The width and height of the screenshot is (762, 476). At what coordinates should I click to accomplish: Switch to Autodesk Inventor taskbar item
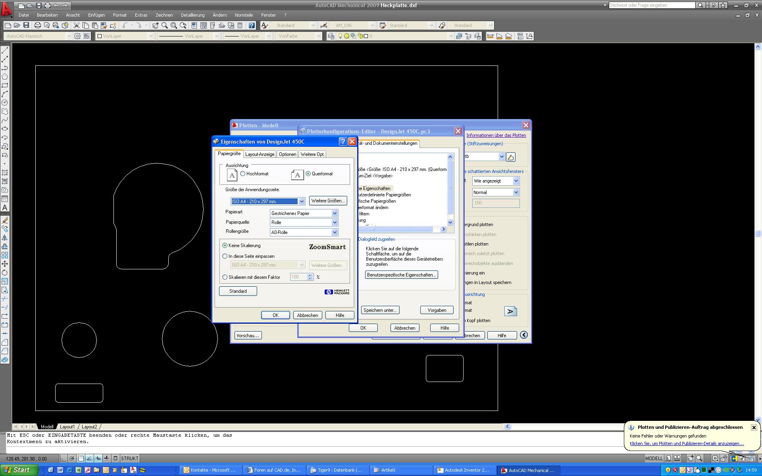click(464, 470)
